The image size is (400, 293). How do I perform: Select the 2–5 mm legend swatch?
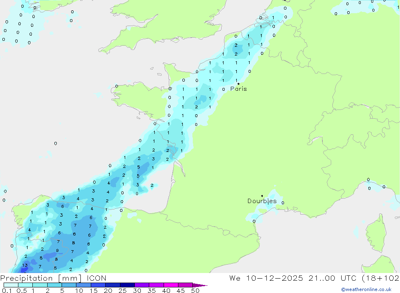tap(54, 285)
